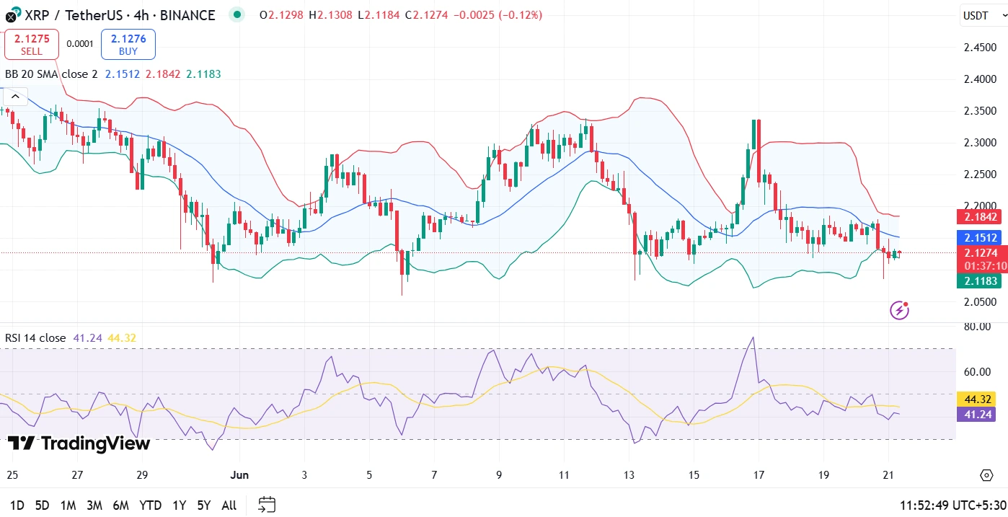Click the TradingView logo

click(x=79, y=443)
